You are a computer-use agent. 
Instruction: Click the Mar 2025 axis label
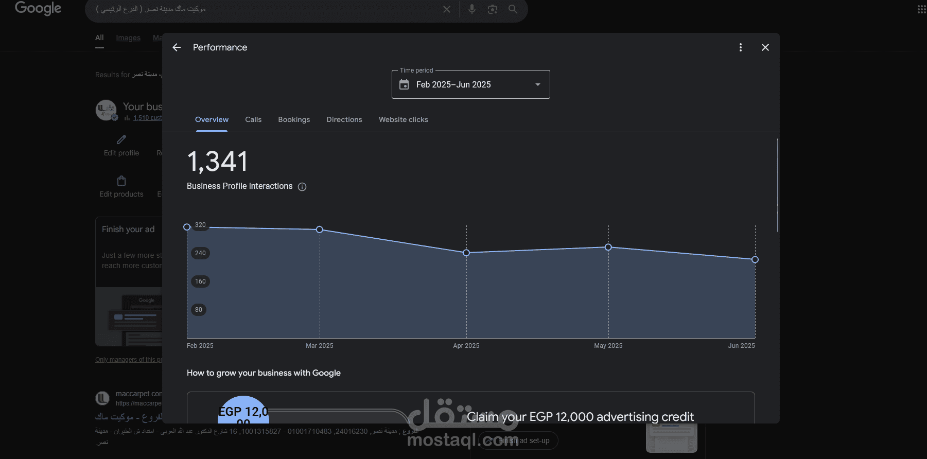[320, 346]
